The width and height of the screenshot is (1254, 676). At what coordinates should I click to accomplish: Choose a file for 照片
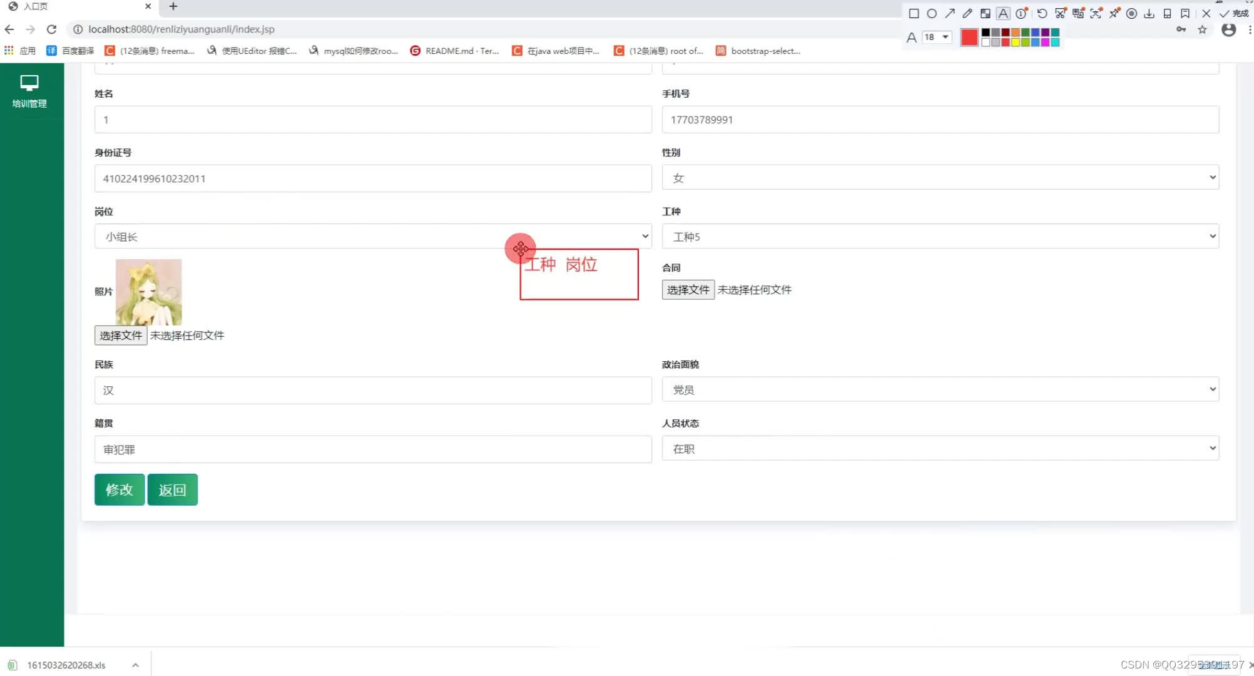click(x=121, y=335)
